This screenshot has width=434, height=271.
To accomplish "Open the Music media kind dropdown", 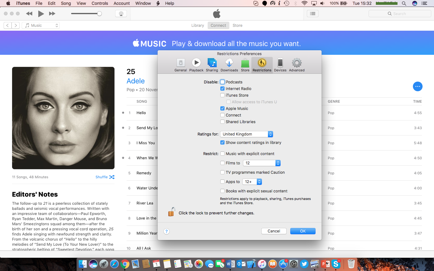I will tap(41, 26).
